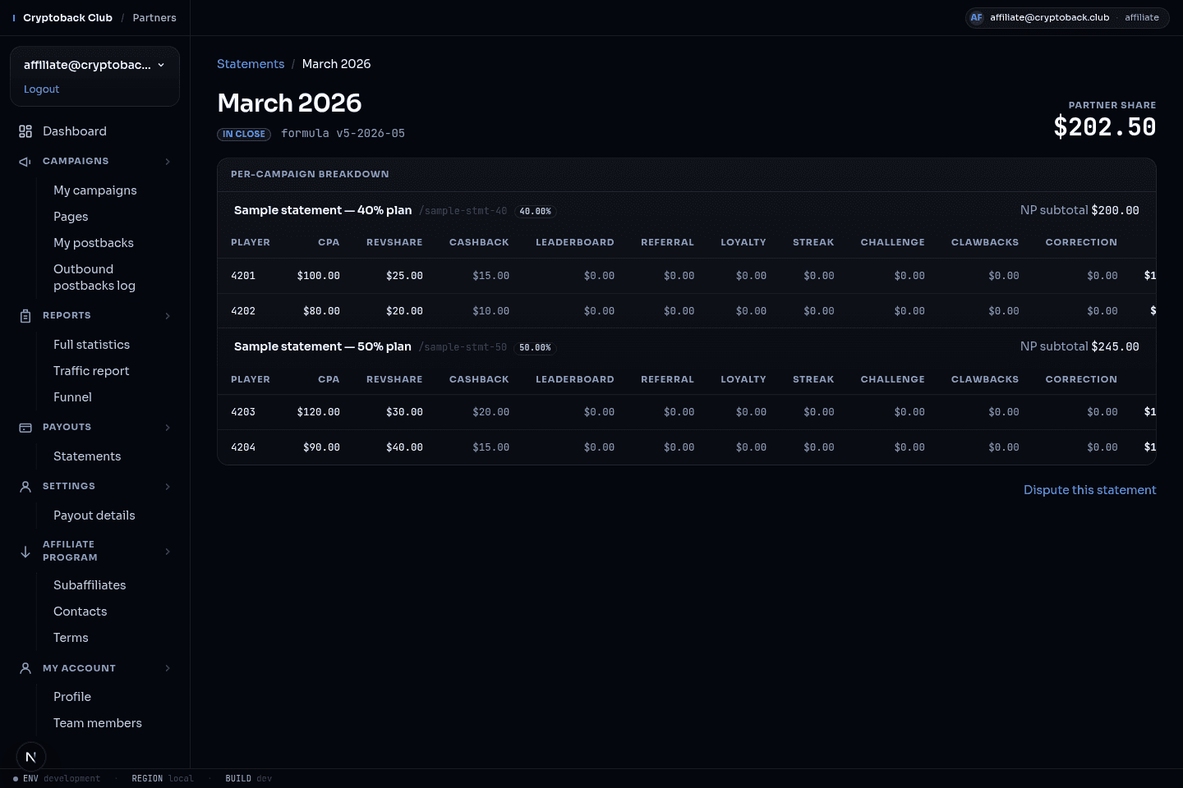The height and width of the screenshot is (788, 1183).
Task: Click the $120.00 CPA value
Action: click(319, 412)
